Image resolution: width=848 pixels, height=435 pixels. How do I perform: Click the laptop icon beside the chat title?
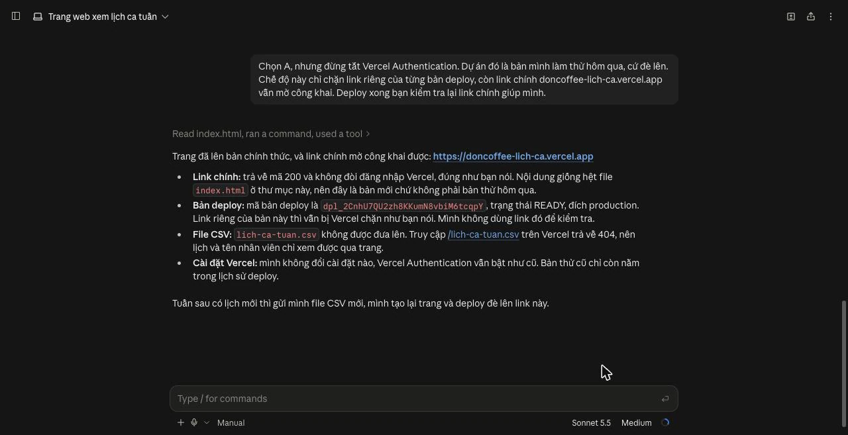(38, 17)
